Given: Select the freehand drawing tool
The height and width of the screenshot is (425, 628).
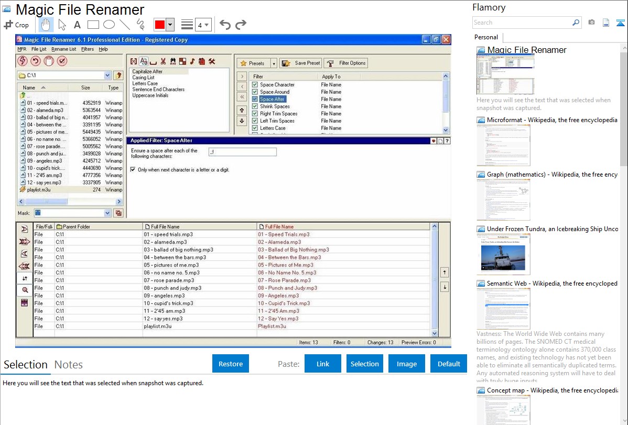Looking at the screenshot, I should click(x=140, y=25).
